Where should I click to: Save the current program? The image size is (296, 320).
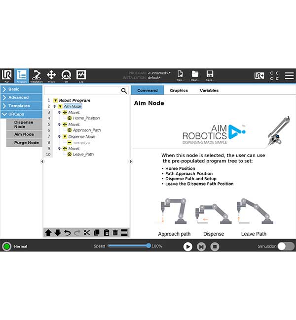pyautogui.click(x=210, y=75)
